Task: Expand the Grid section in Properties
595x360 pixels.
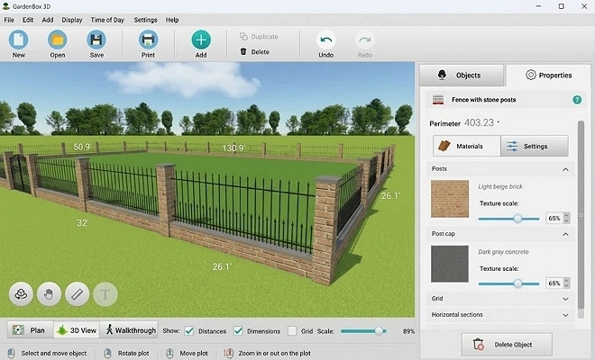Action: coord(565,299)
